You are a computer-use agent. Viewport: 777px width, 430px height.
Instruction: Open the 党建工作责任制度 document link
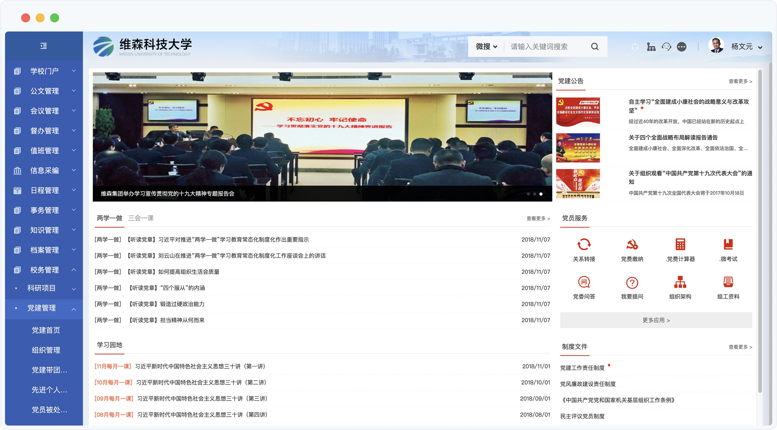click(x=582, y=368)
